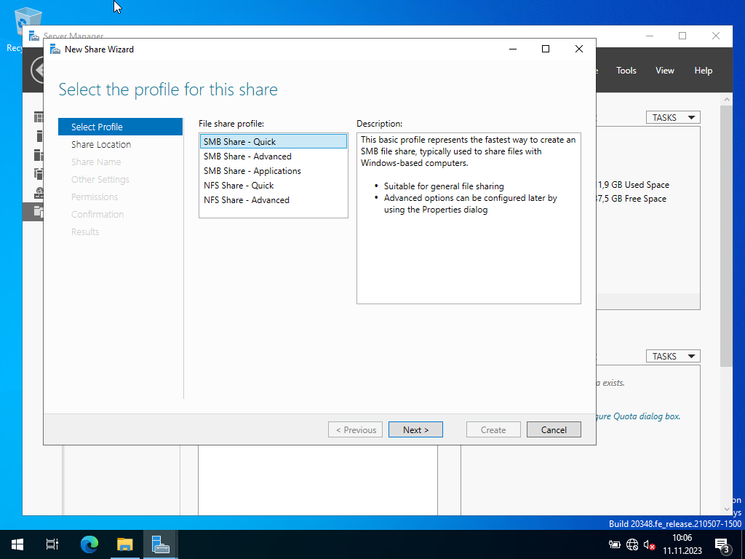
Task: Click the Task View taskbar icon
Action: click(x=52, y=544)
